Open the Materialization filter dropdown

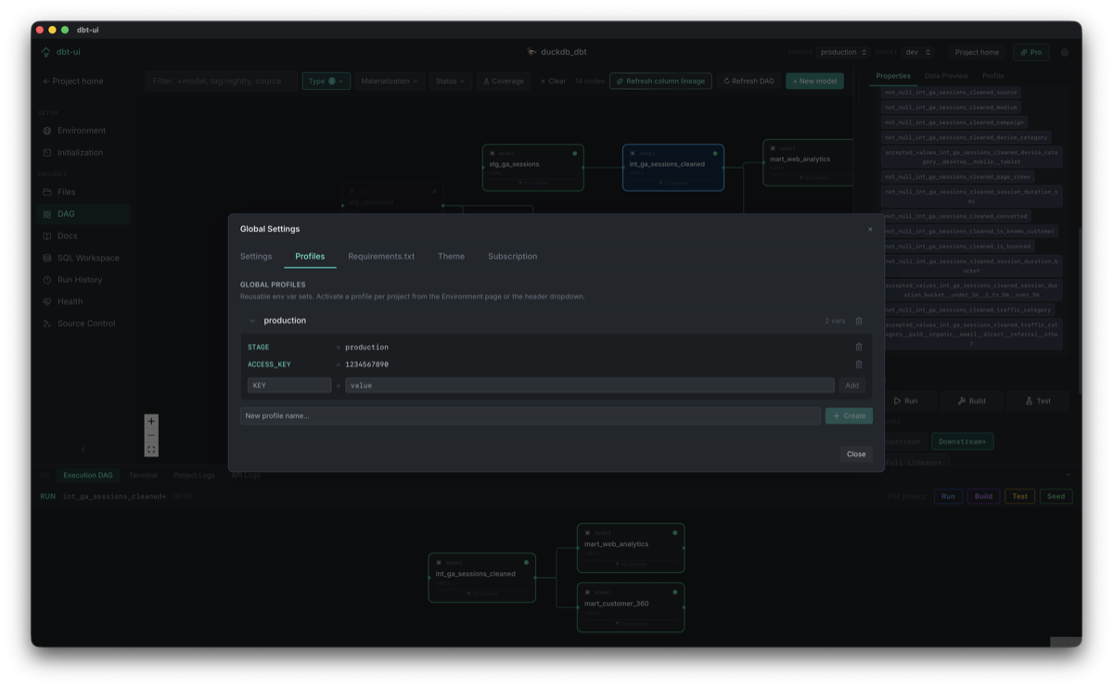coord(389,81)
